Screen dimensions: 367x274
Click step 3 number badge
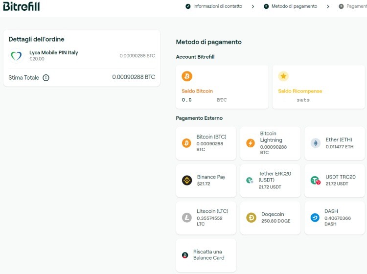click(x=341, y=6)
